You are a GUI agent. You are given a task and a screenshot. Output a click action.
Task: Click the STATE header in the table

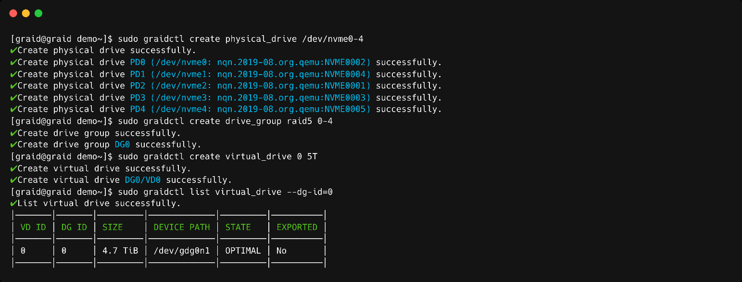click(238, 227)
